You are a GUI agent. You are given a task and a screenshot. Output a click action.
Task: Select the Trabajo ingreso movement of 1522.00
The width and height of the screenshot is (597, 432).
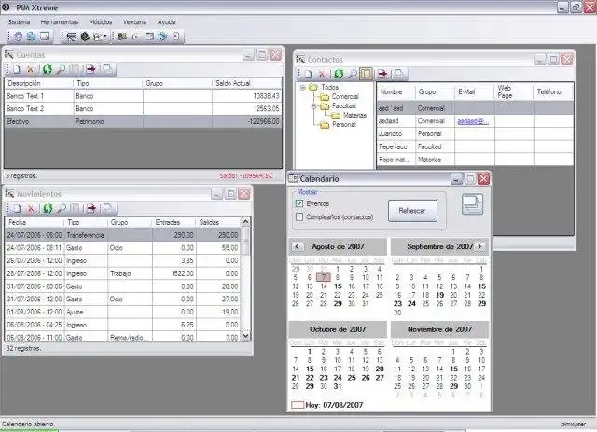[122, 273]
